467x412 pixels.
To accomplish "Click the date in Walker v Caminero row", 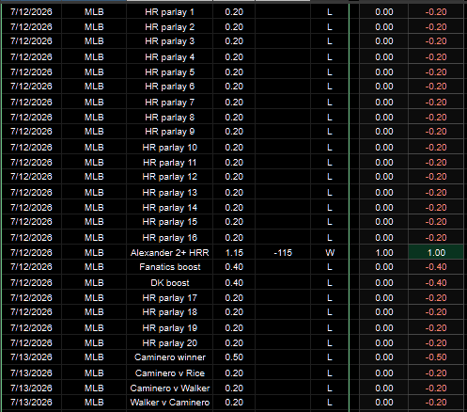I will tap(31, 403).
